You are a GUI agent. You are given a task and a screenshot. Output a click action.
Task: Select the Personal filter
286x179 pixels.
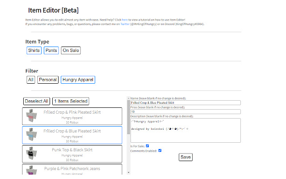coord(48,80)
